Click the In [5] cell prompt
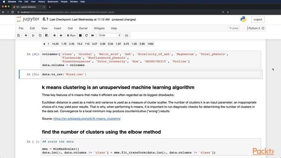 coord(33,74)
